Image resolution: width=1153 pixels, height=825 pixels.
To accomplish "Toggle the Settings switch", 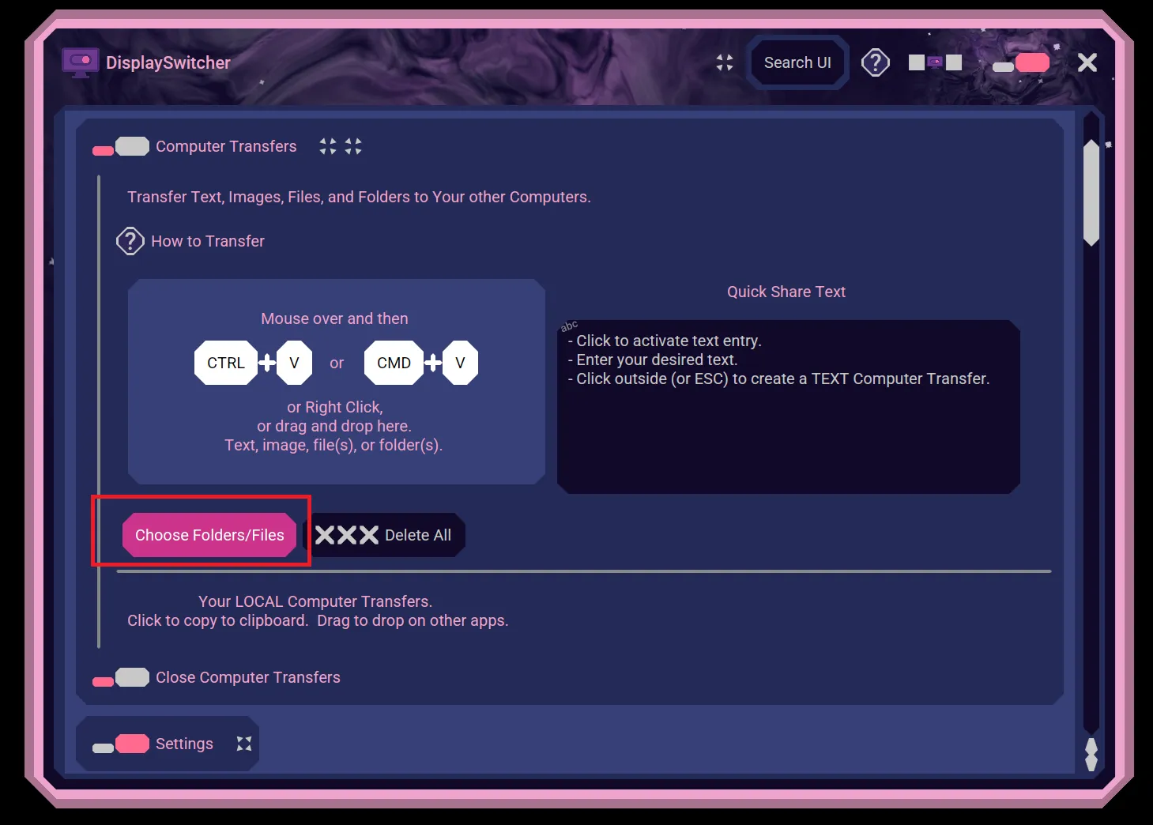I will [121, 744].
